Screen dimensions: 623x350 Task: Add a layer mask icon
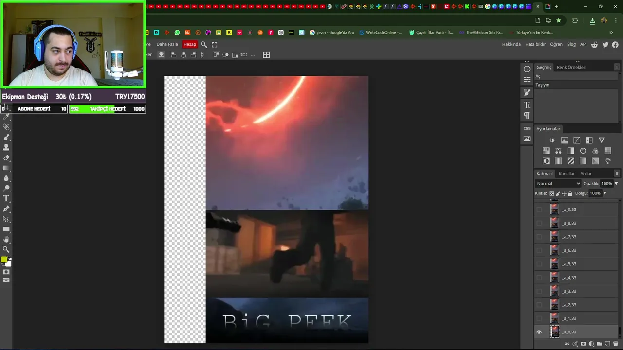coord(583,344)
